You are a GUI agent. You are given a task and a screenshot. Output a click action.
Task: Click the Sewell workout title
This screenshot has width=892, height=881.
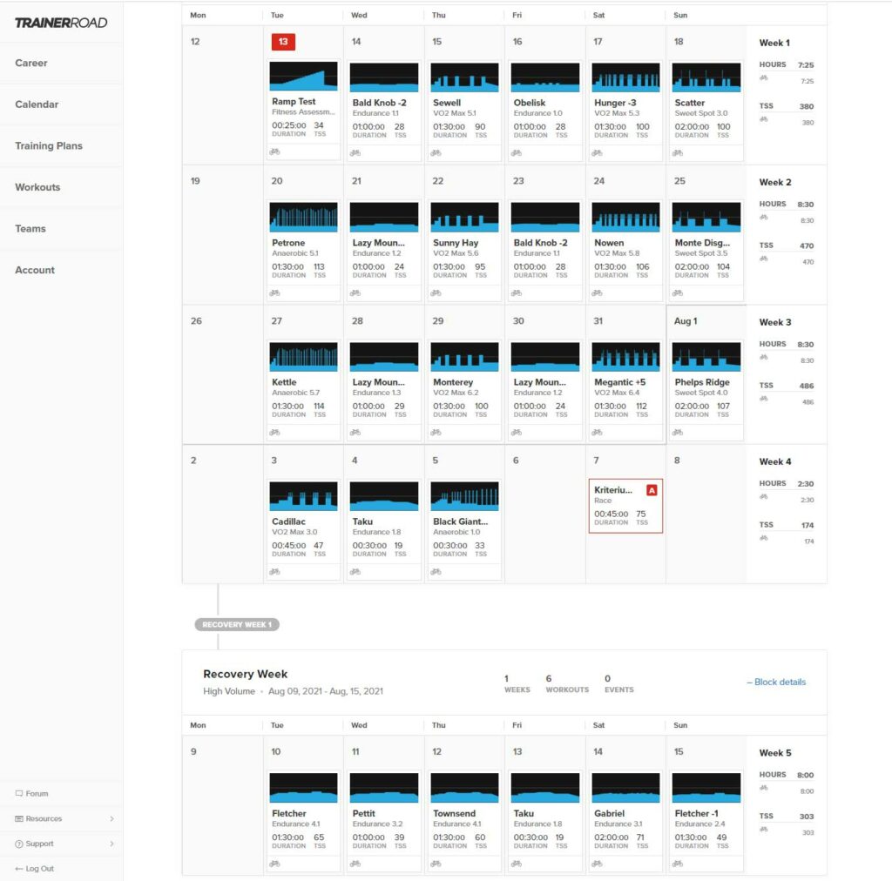click(447, 103)
